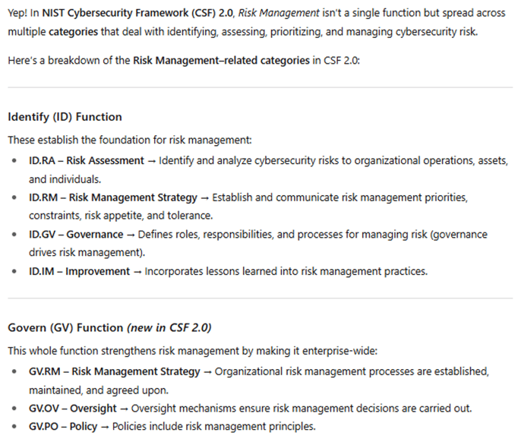Click the GV.OV – Oversight bold text
This screenshot has height=442, width=518.
pyautogui.click(x=73, y=409)
